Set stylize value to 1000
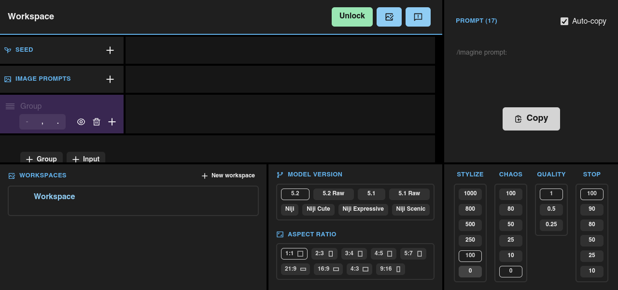The width and height of the screenshot is (618, 290). click(470, 194)
